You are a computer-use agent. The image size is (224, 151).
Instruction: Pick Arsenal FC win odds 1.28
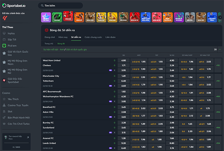point(124,138)
